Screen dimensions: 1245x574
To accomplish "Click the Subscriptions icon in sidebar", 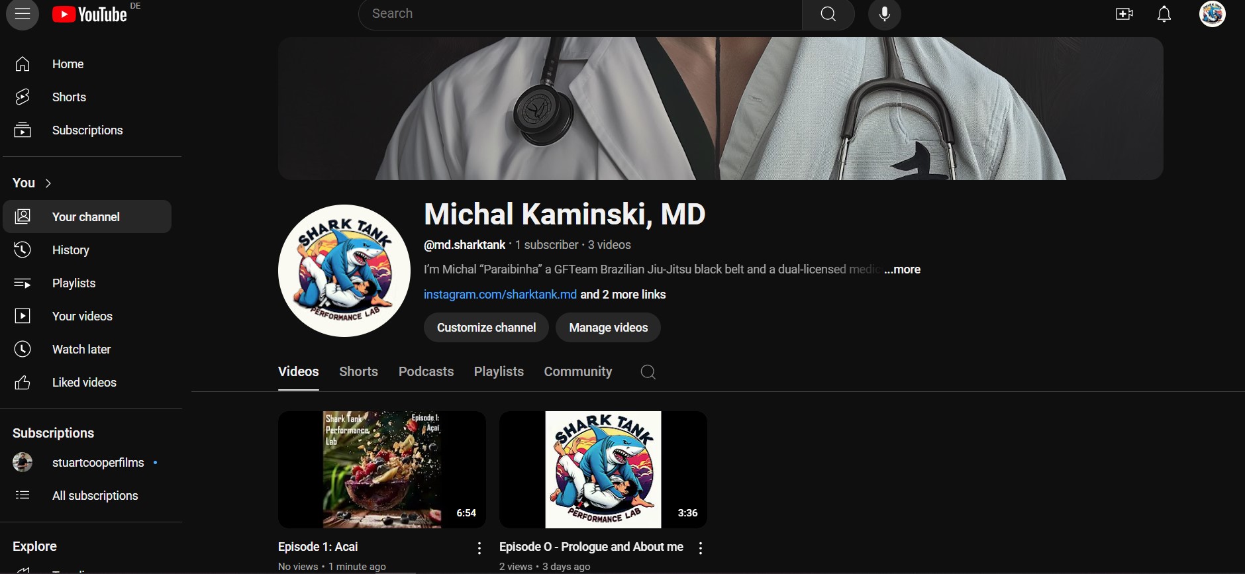I will click(23, 130).
